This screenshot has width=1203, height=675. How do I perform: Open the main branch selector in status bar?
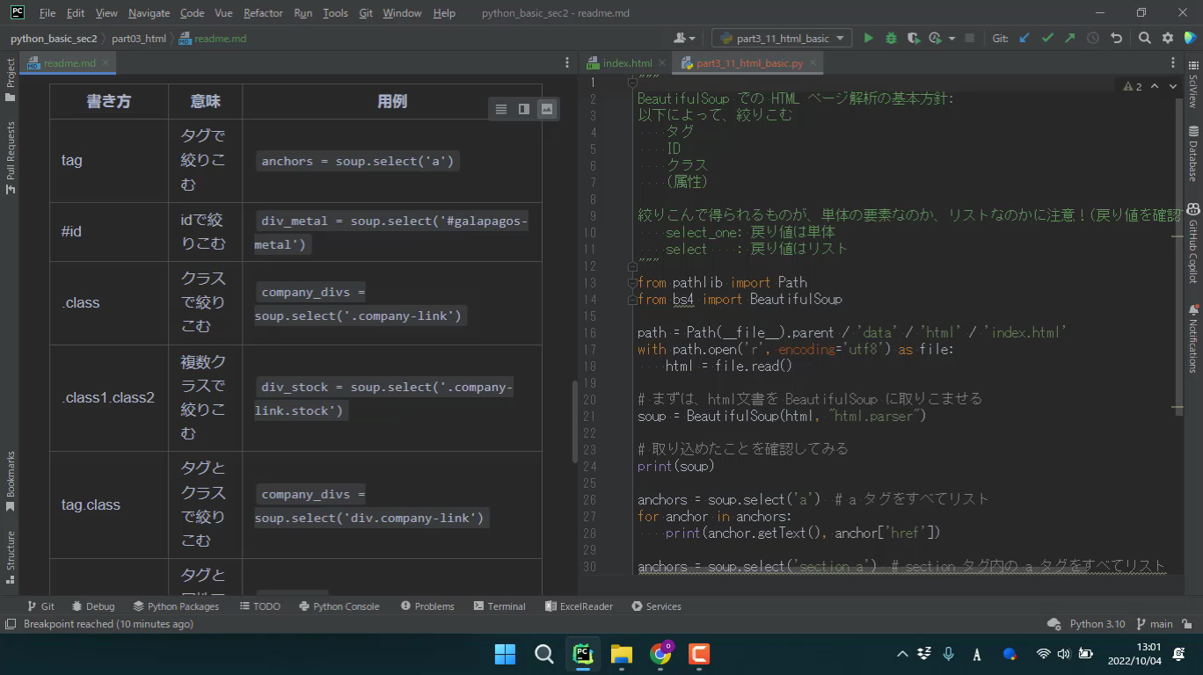[x=1155, y=624]
